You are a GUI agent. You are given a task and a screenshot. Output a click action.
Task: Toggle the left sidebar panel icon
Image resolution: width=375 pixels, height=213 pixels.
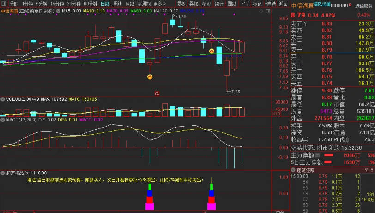4,4
